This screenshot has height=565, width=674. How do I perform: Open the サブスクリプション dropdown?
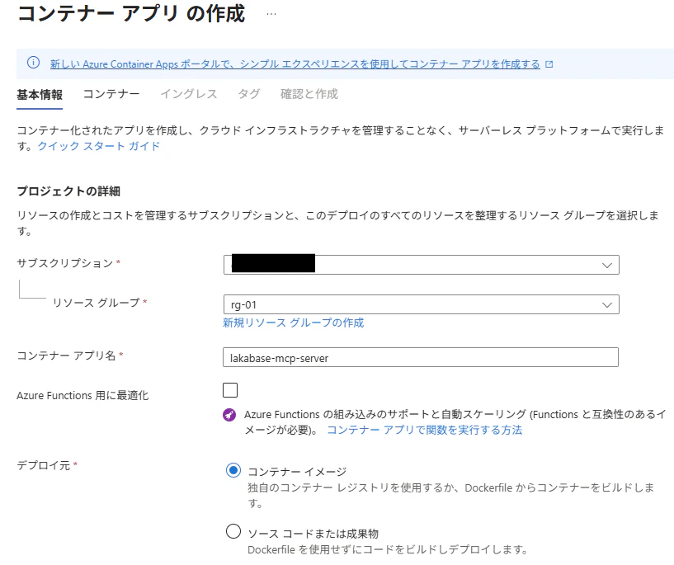click(x=422, y=265)
